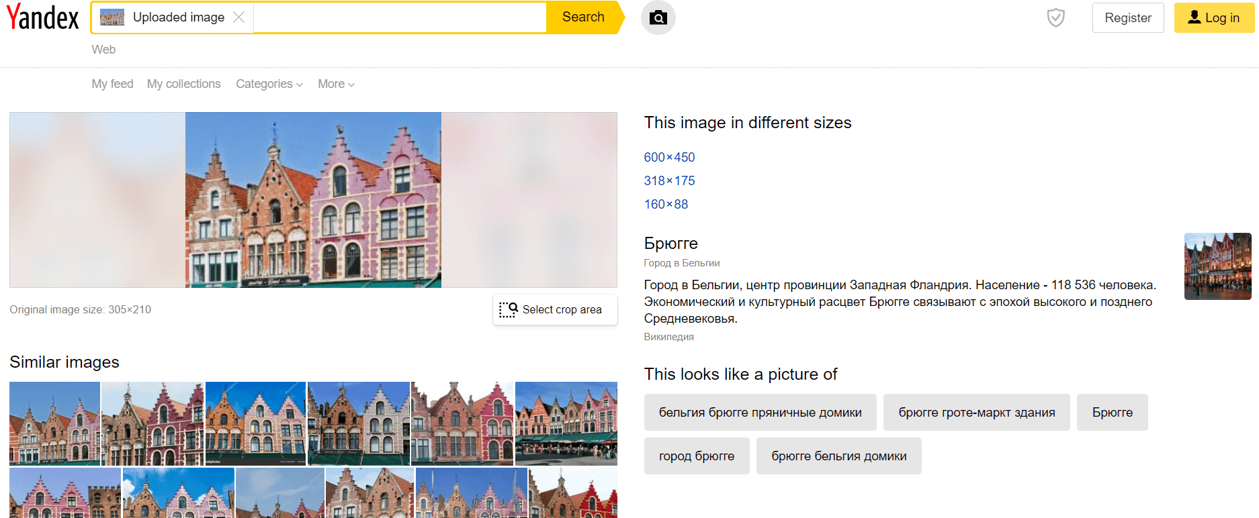Open My collections

point(183,84)
